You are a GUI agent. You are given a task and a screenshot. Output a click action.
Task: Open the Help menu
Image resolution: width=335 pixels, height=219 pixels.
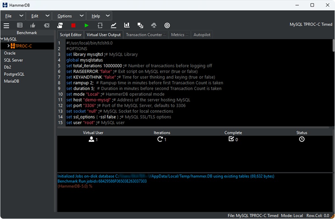coord(96,16)
